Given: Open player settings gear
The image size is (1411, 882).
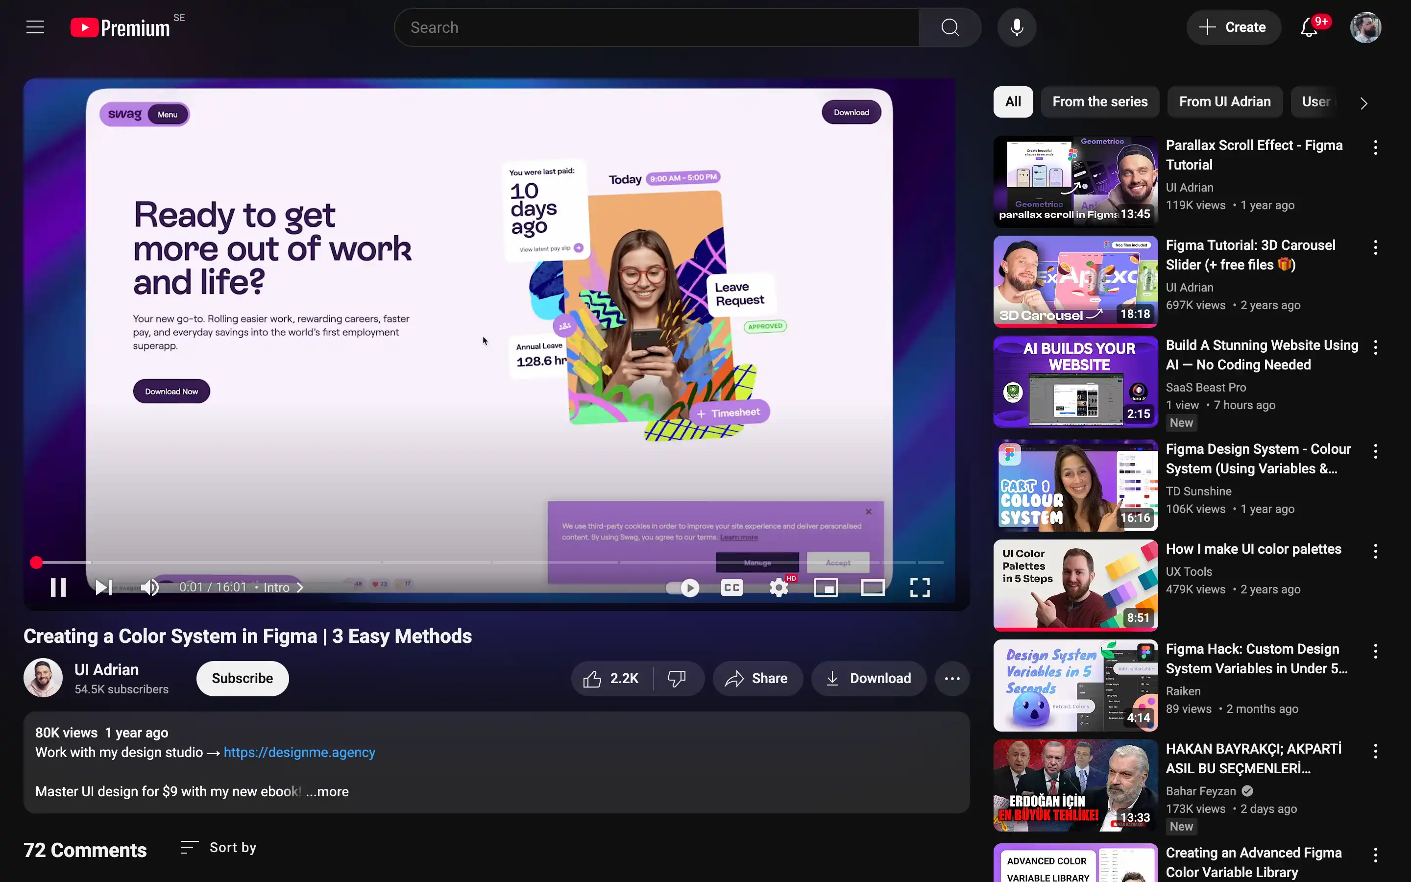Looking at the screenshot, I should [779, 588].
